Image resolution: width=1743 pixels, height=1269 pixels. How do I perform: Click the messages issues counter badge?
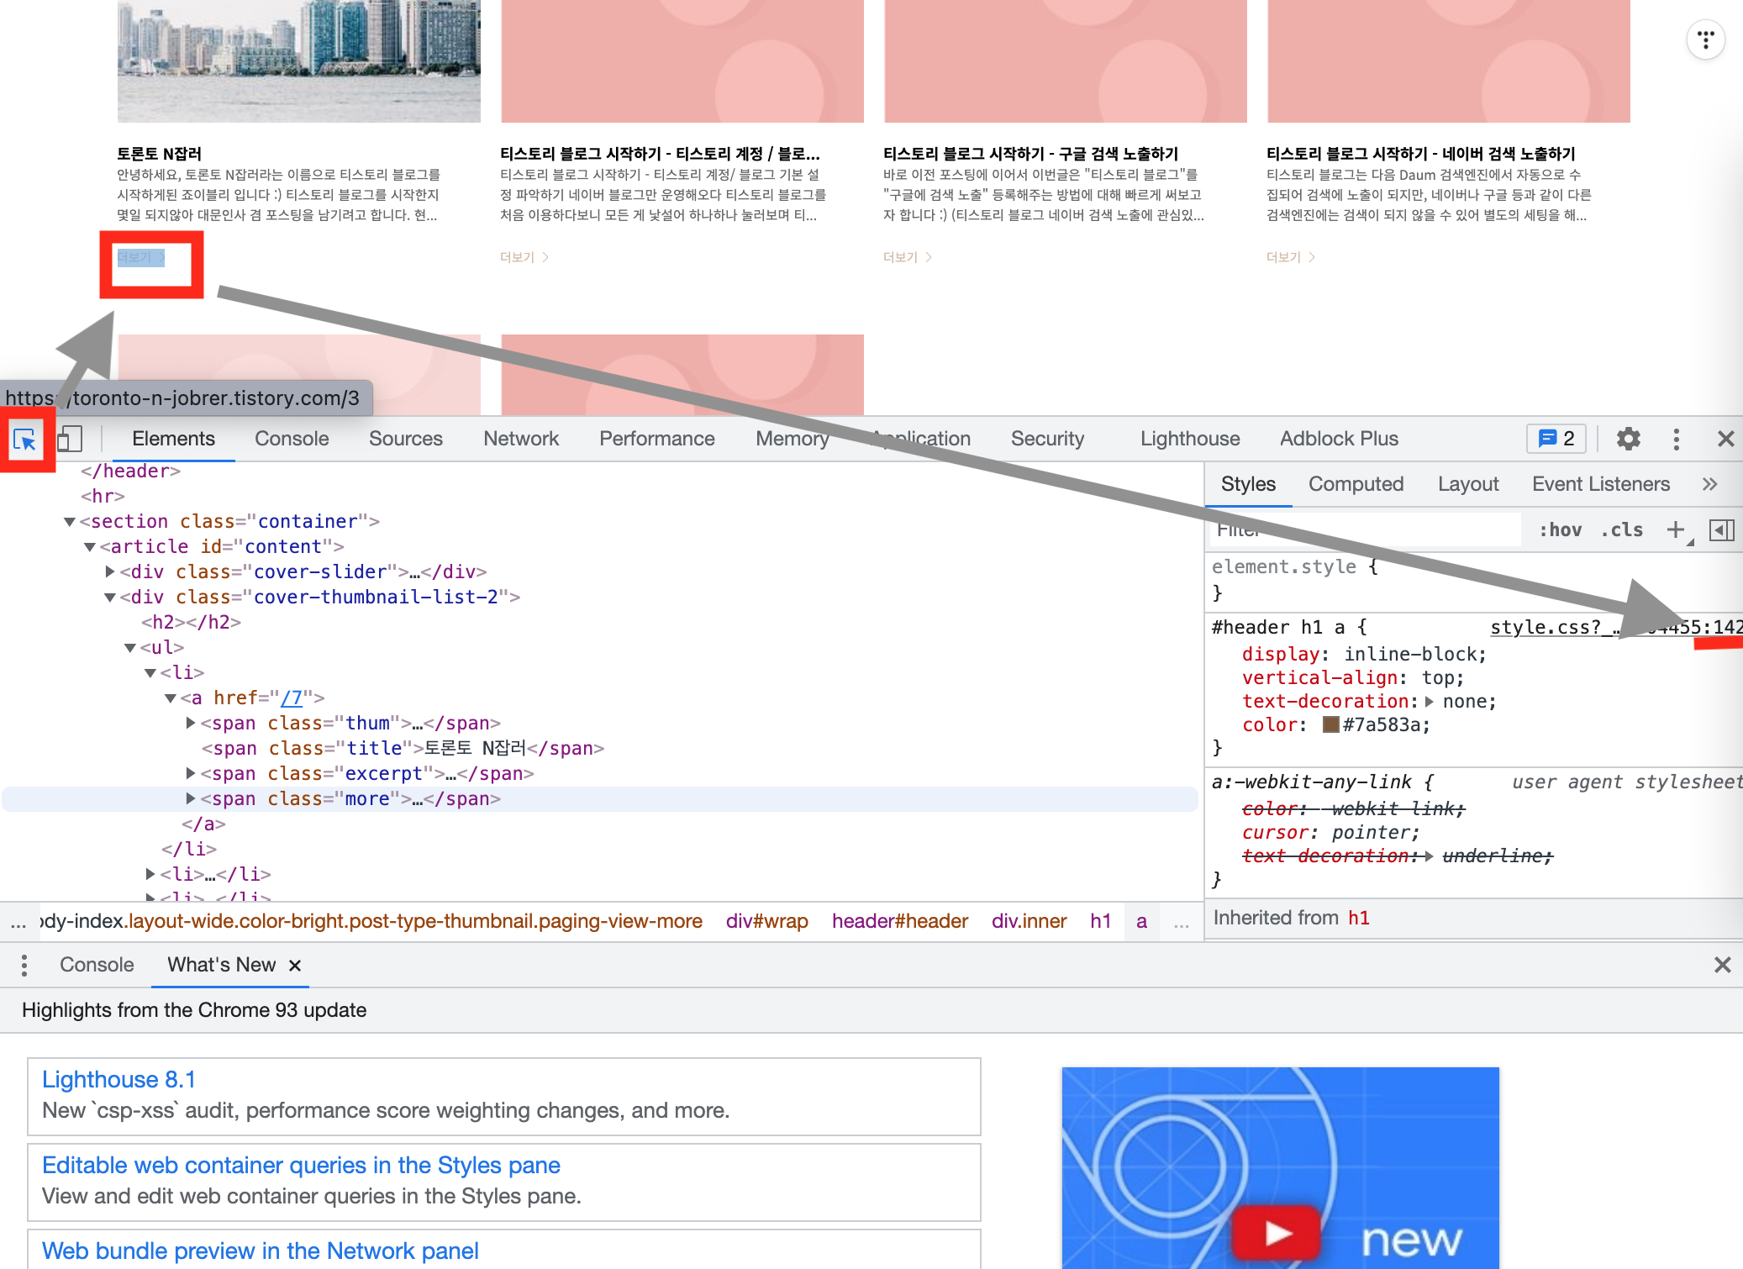click(1556, 439)
